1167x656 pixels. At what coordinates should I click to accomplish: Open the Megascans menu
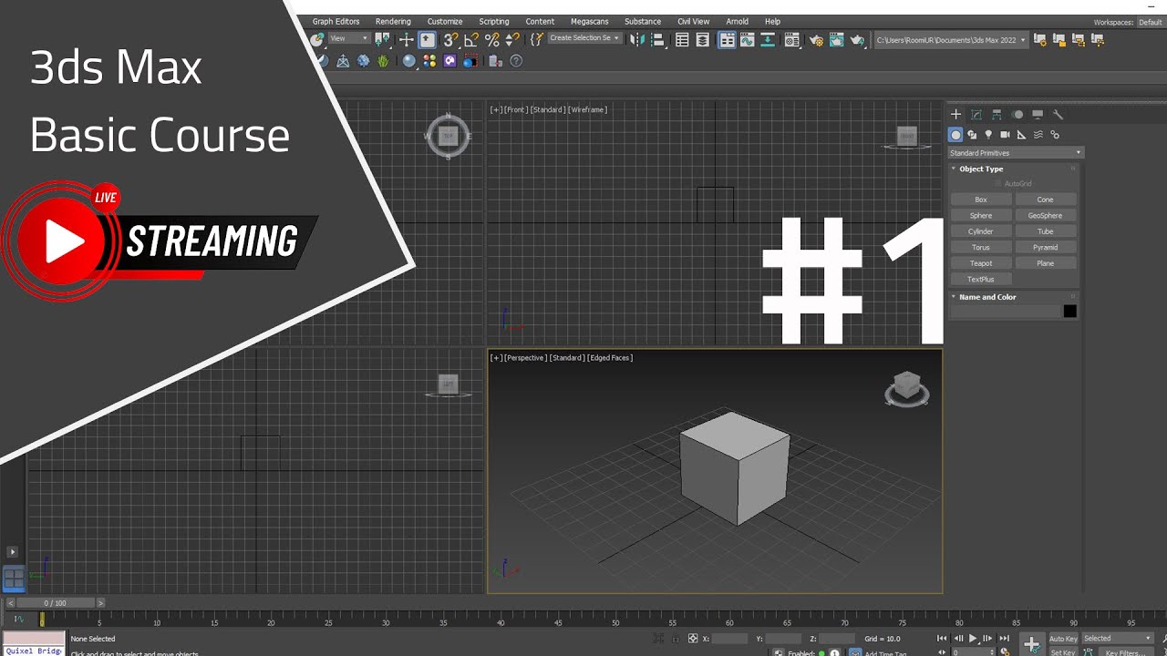click(590, 22)
